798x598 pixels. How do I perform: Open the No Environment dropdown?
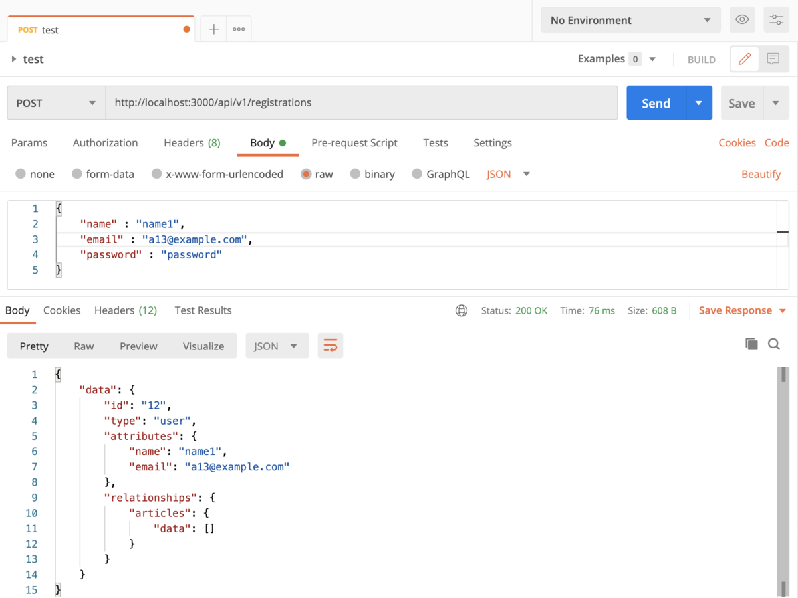(630, 19)
